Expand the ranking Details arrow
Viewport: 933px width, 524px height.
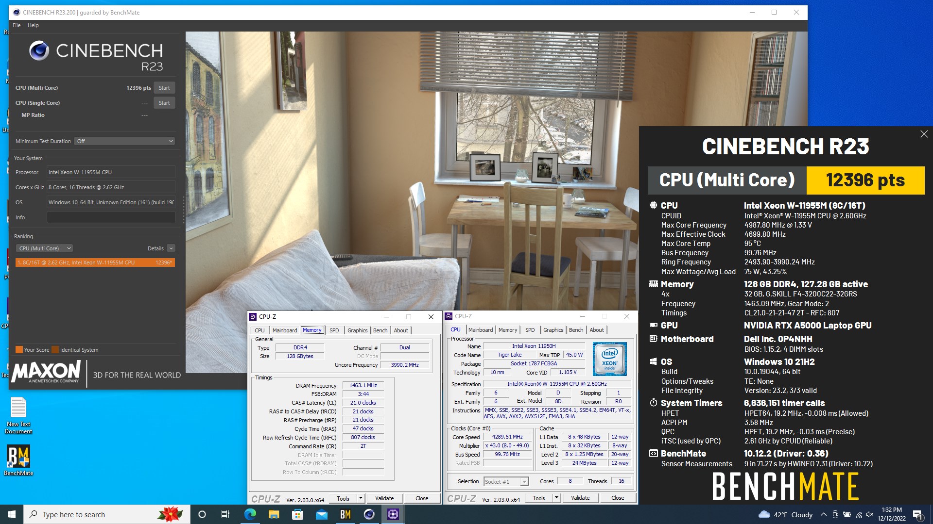pos(171,248)
